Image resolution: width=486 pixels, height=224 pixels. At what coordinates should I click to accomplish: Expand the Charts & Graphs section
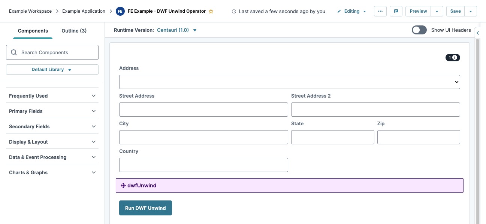52,172
